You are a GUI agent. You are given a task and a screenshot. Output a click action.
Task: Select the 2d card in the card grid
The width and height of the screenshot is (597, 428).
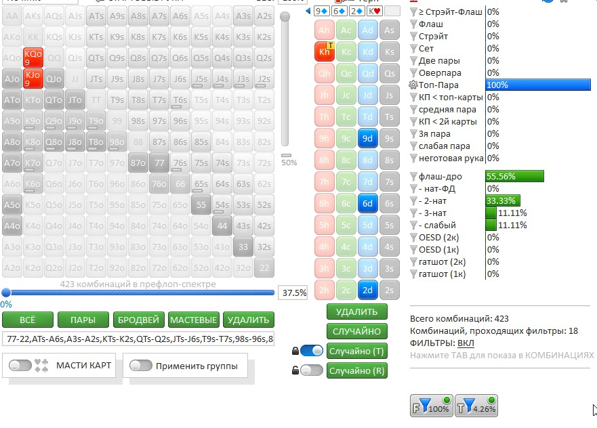pos(367,290)
